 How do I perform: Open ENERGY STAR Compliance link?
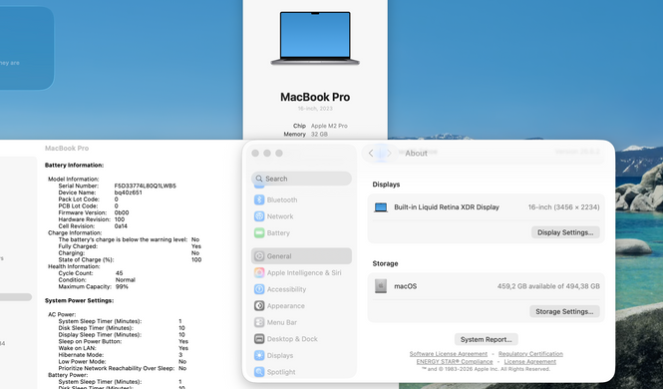[455, 361]
